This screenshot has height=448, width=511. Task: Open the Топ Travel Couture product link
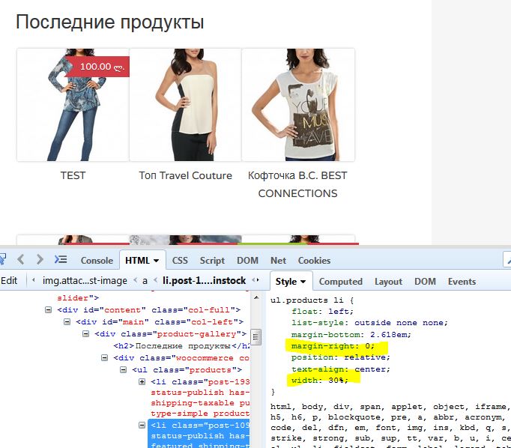185,175
